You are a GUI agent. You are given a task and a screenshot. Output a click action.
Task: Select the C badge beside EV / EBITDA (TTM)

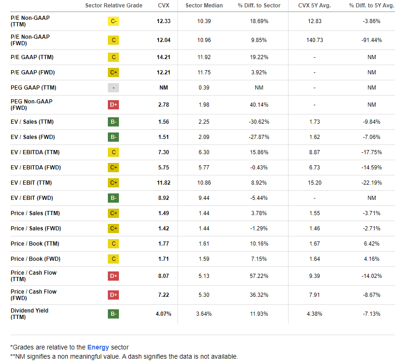point(113,152)
